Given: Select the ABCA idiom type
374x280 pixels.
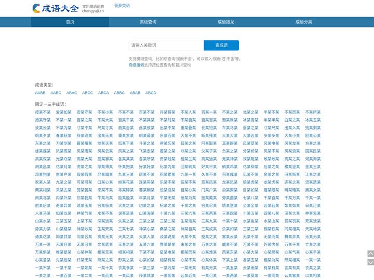Looking at the screenshot, I should click(103, 93).
